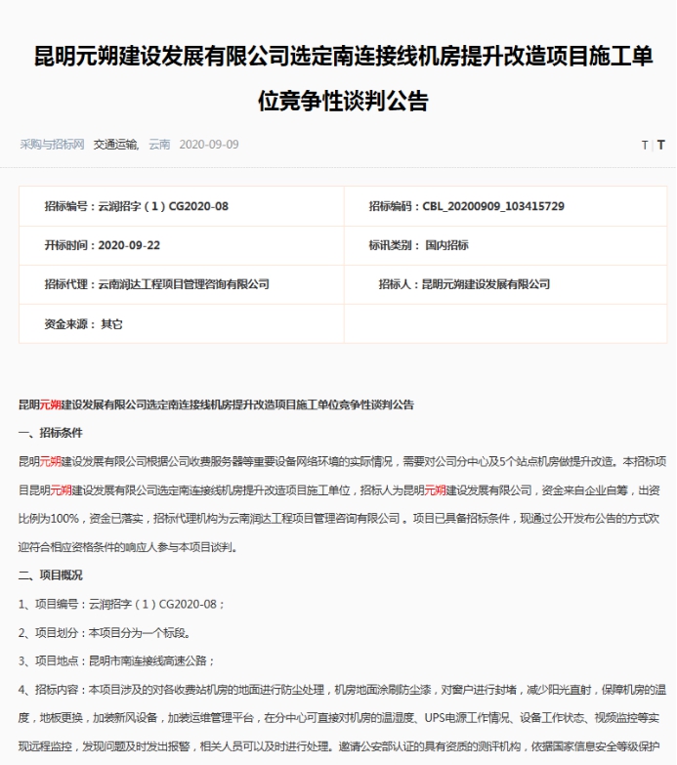Screen dimensions: 677x765
Task: Click the 二、项目概况 section heading
Action: [x=51, y=575]
